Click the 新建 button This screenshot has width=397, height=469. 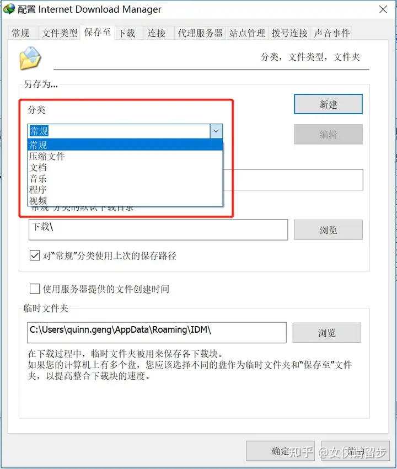click(x=328, y=104)
